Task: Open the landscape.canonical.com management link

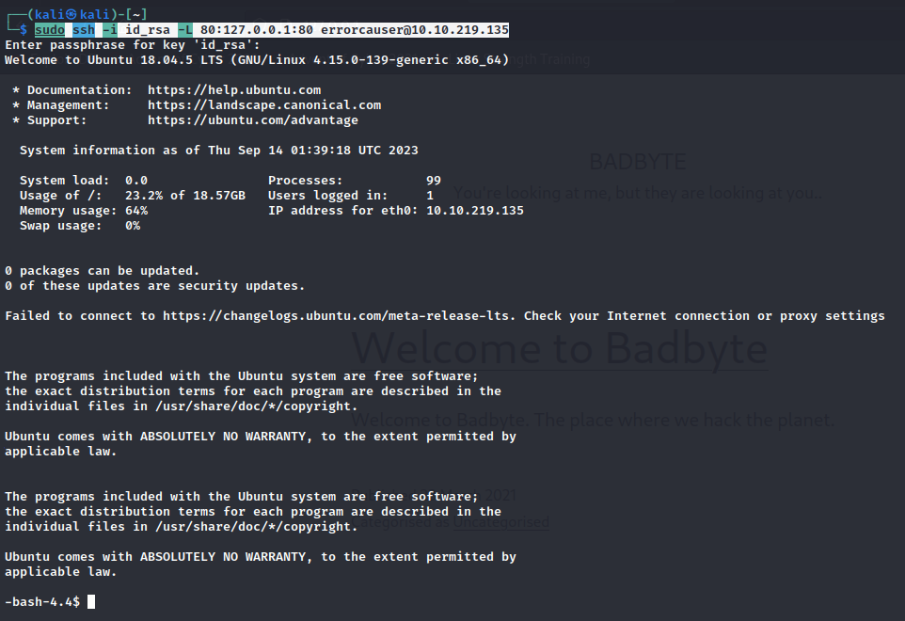Action: (264, 105)
